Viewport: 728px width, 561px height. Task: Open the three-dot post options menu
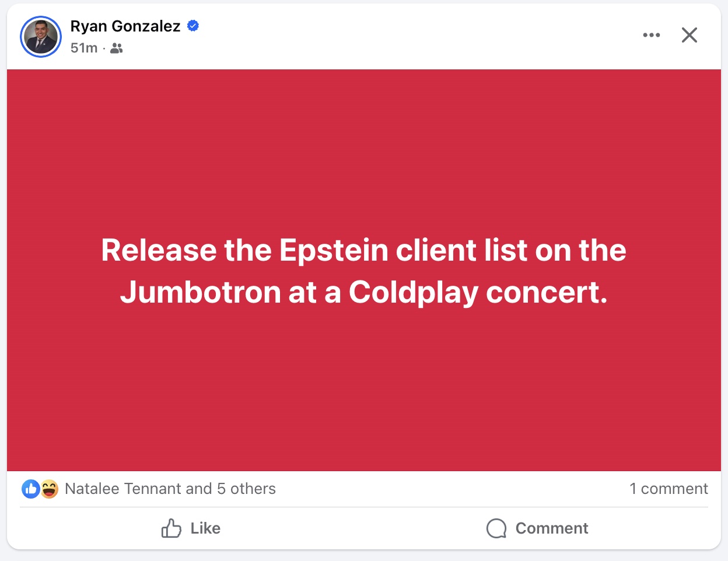coord(652,35)
